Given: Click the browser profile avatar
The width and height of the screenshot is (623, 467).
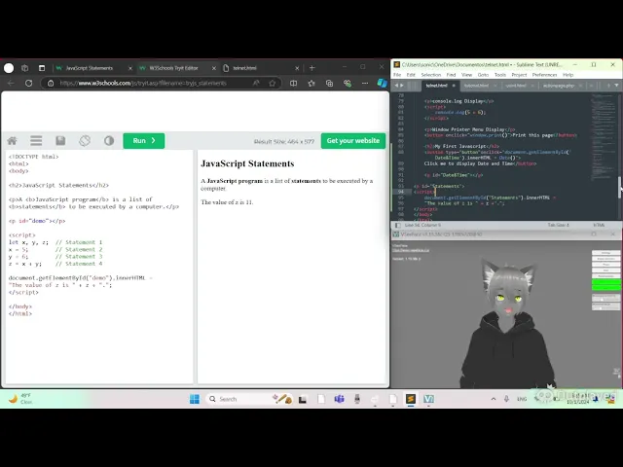Looking at the screenshot, I should coord(9,68).
